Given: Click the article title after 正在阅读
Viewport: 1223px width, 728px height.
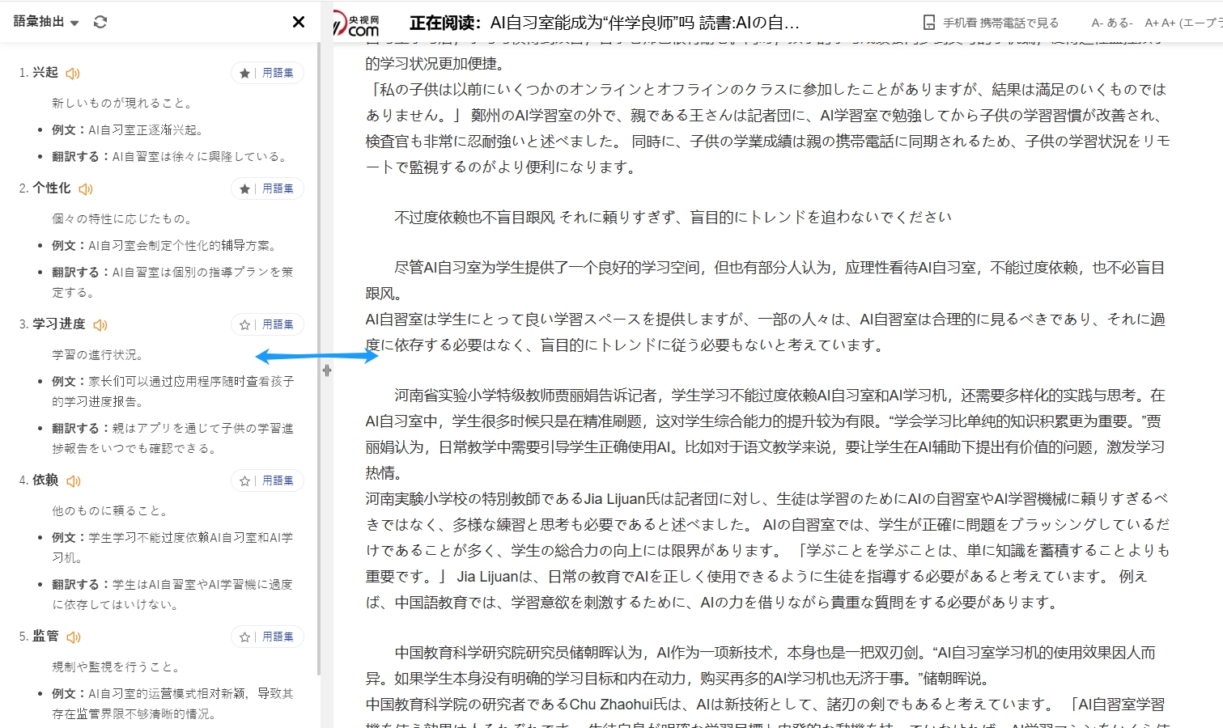Looking at the screenshot, I should tap(645, 23).
